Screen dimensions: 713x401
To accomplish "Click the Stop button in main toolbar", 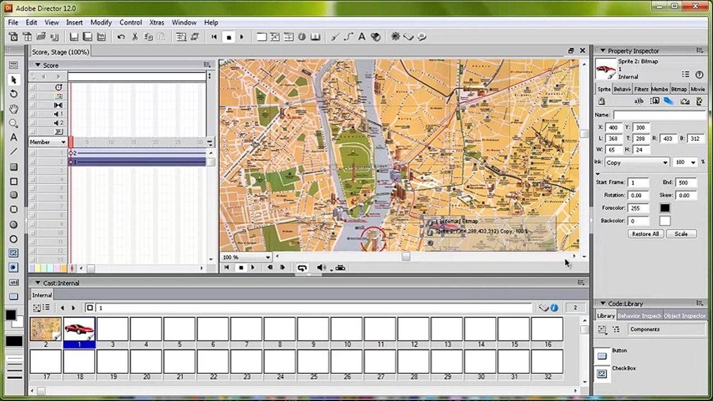I will 229,37.
